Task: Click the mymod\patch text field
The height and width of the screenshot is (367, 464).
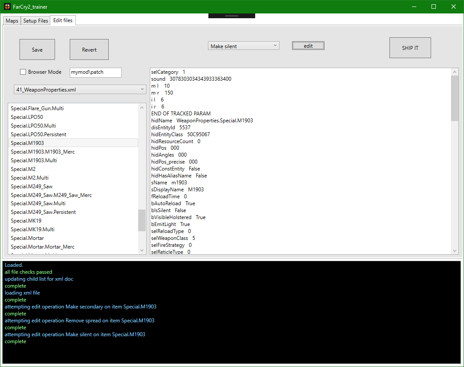Action: pos(95,72)
